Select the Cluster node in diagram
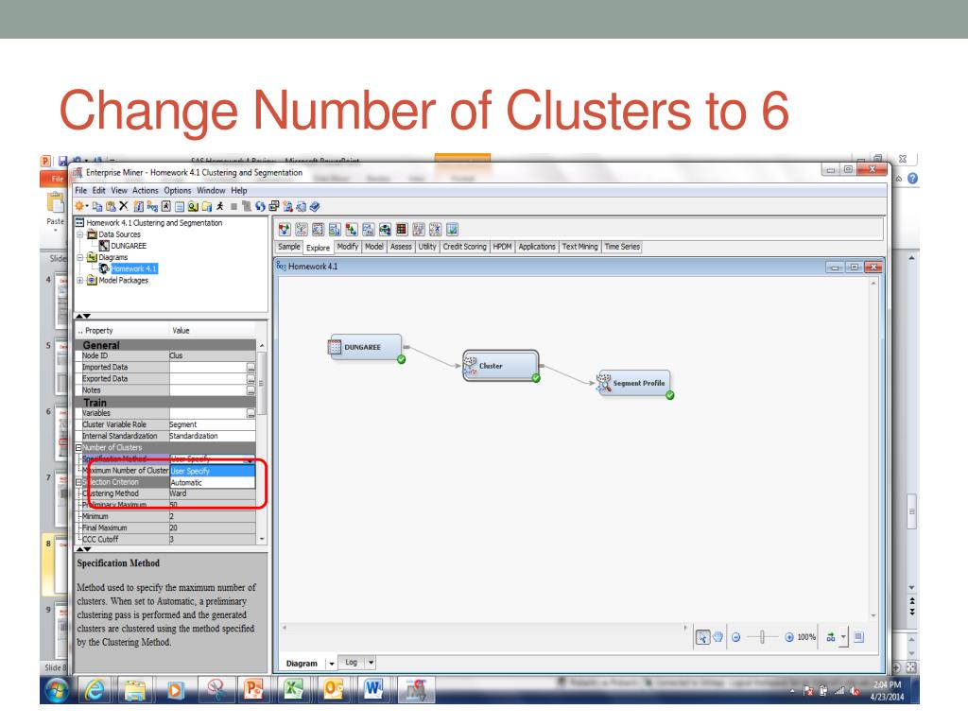The width and height of the screenshot is (968, 726). 501,366
